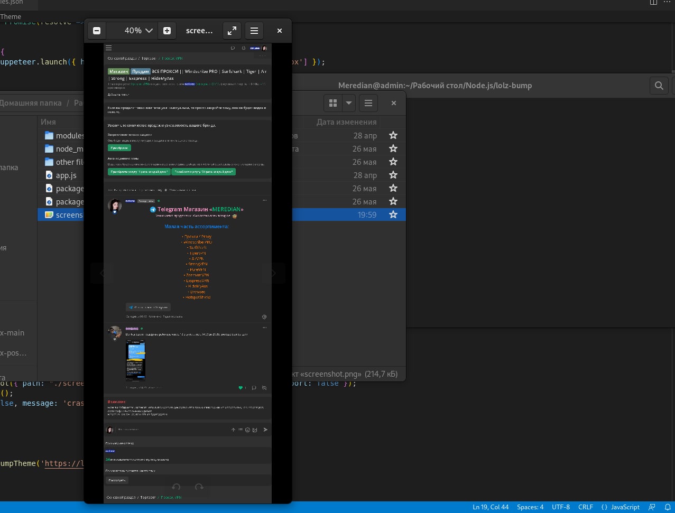The image size is (675, 513).
Task: Close the Files window
Action: [x=394, y=103]
